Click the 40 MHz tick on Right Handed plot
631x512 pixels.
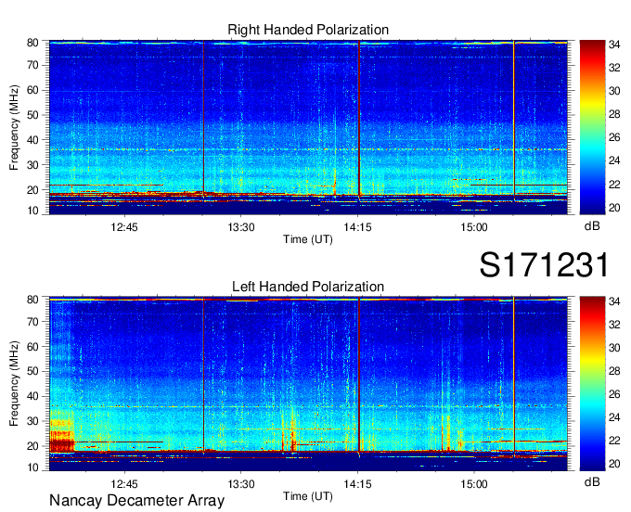pos(32,139)
